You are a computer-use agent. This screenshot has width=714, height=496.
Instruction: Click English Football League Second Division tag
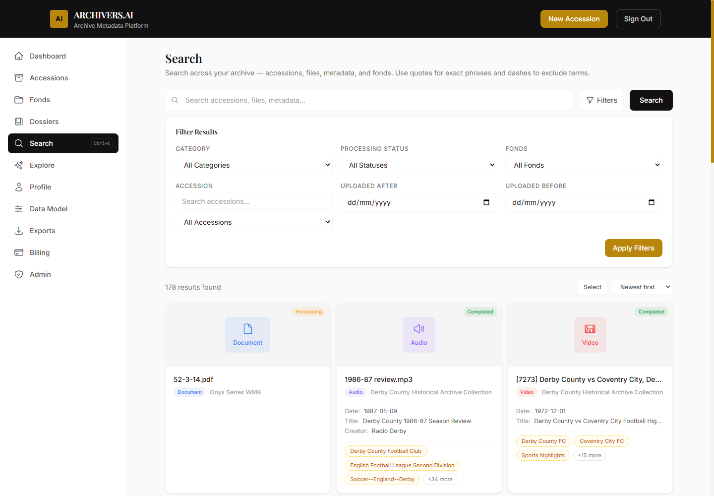(x=402, y=465)
